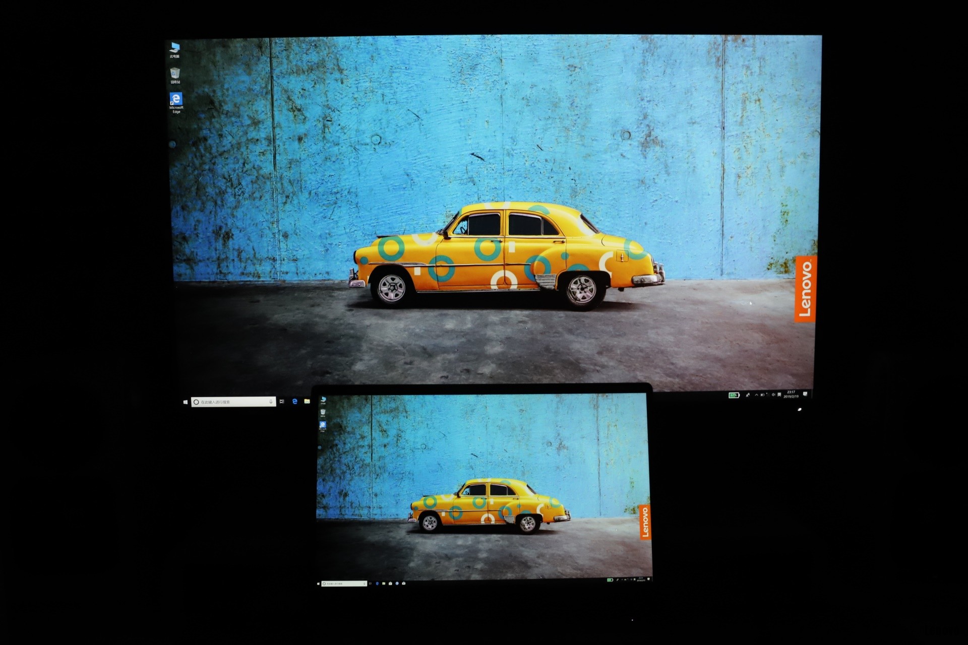Open File Explorer from large screen taskbar
This screenshot has height=645, width=968.
[x=307, y=402]
